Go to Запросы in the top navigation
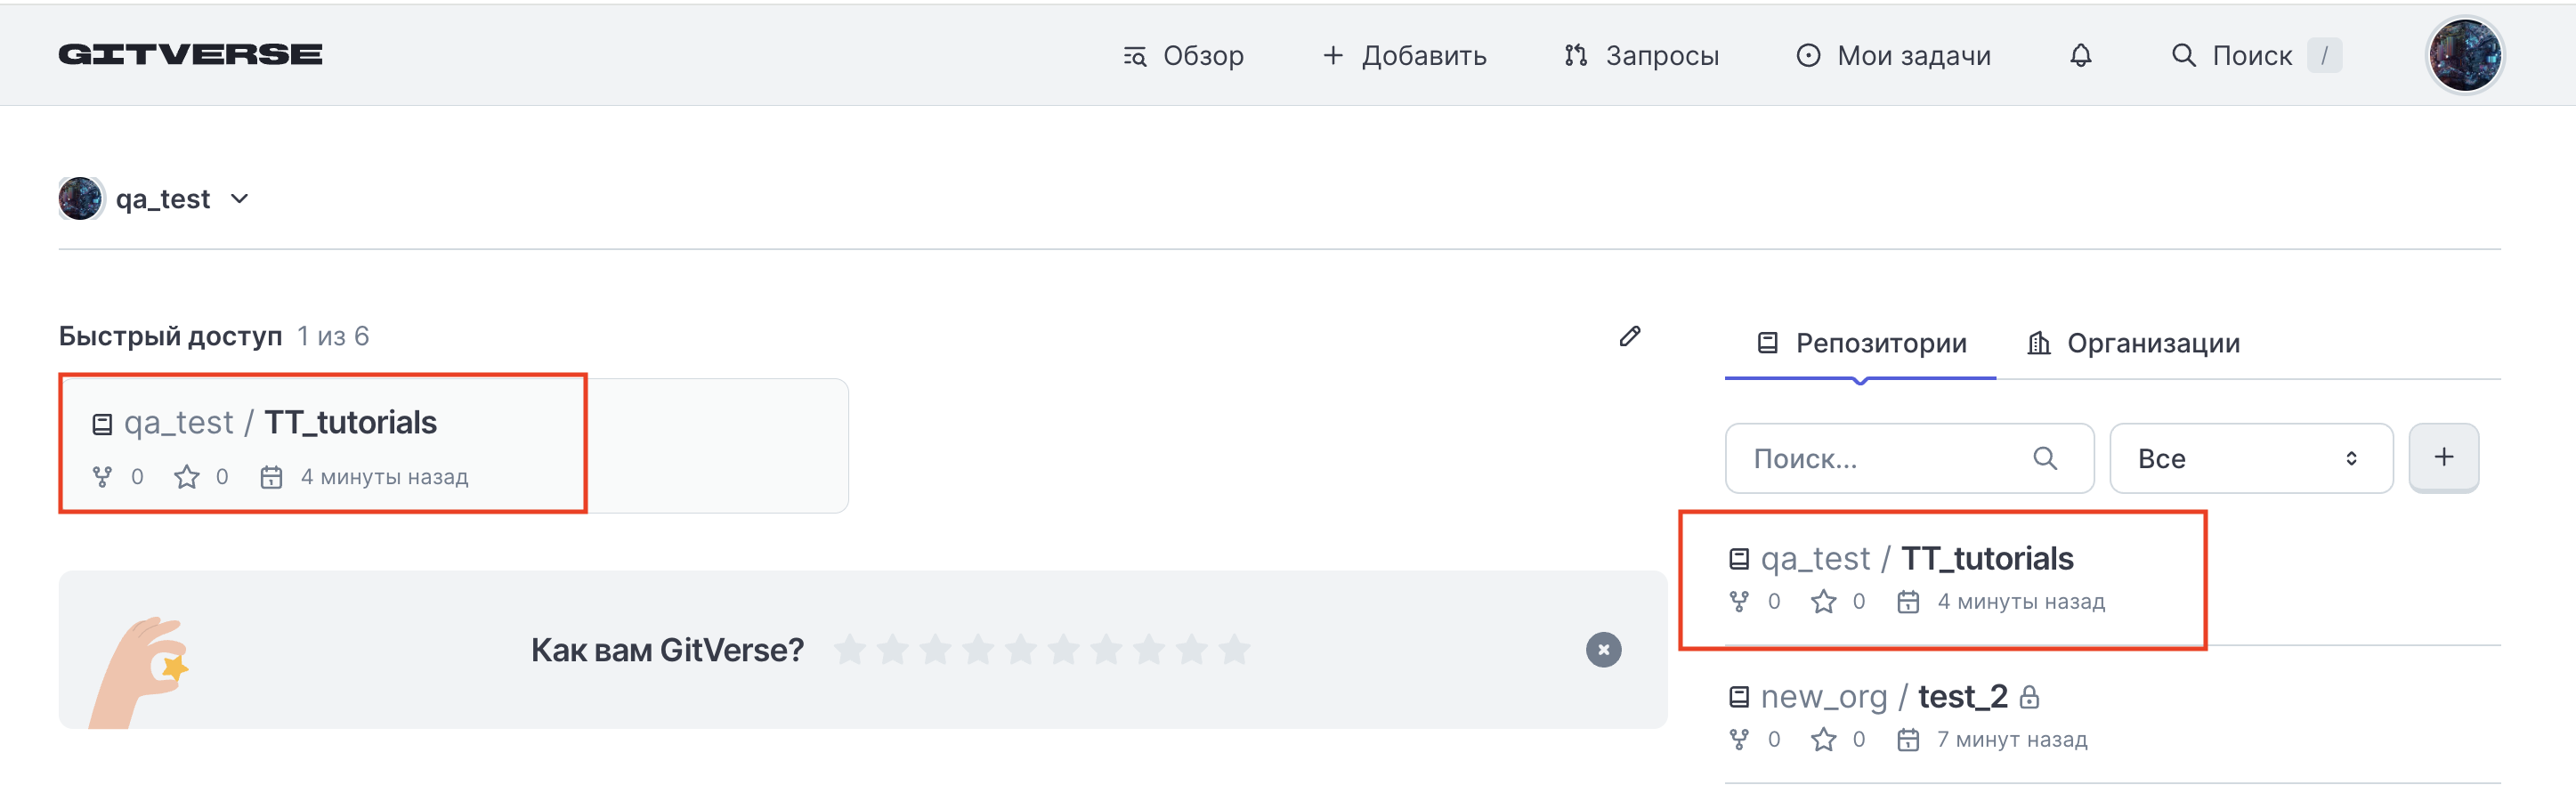2576x785 pixels. pos(1641,55)
